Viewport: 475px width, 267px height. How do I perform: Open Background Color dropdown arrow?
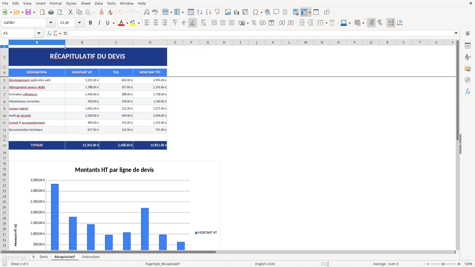click(x=139, y=23)
